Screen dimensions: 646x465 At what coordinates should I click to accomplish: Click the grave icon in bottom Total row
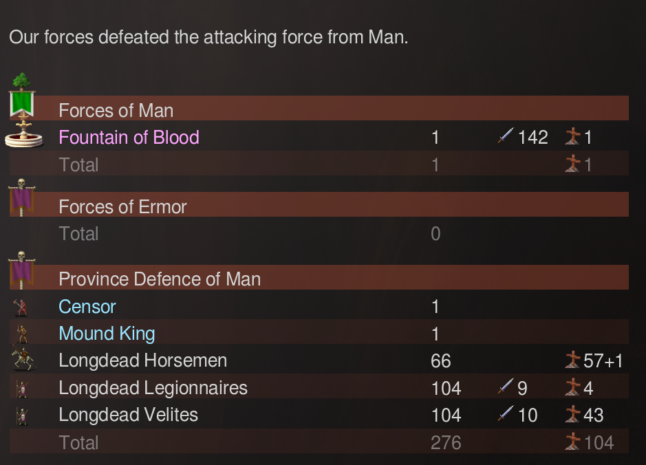tap(573, 442)
